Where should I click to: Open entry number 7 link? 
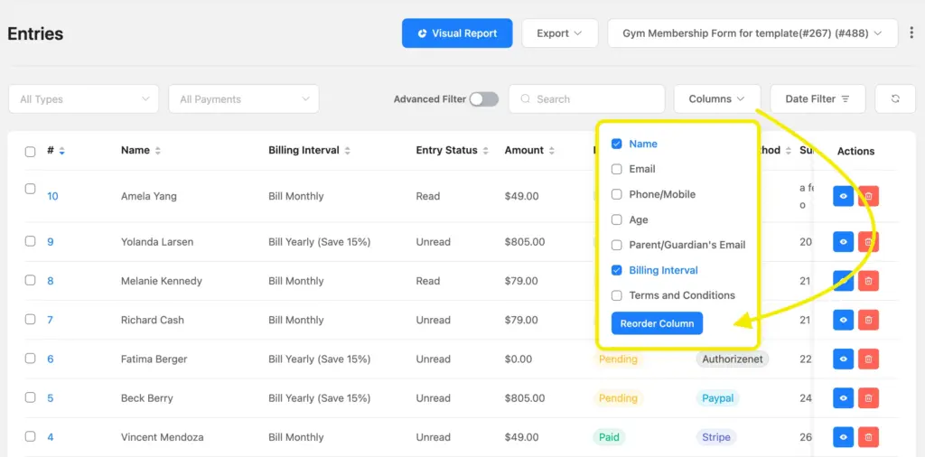click(x=51, y=321)
